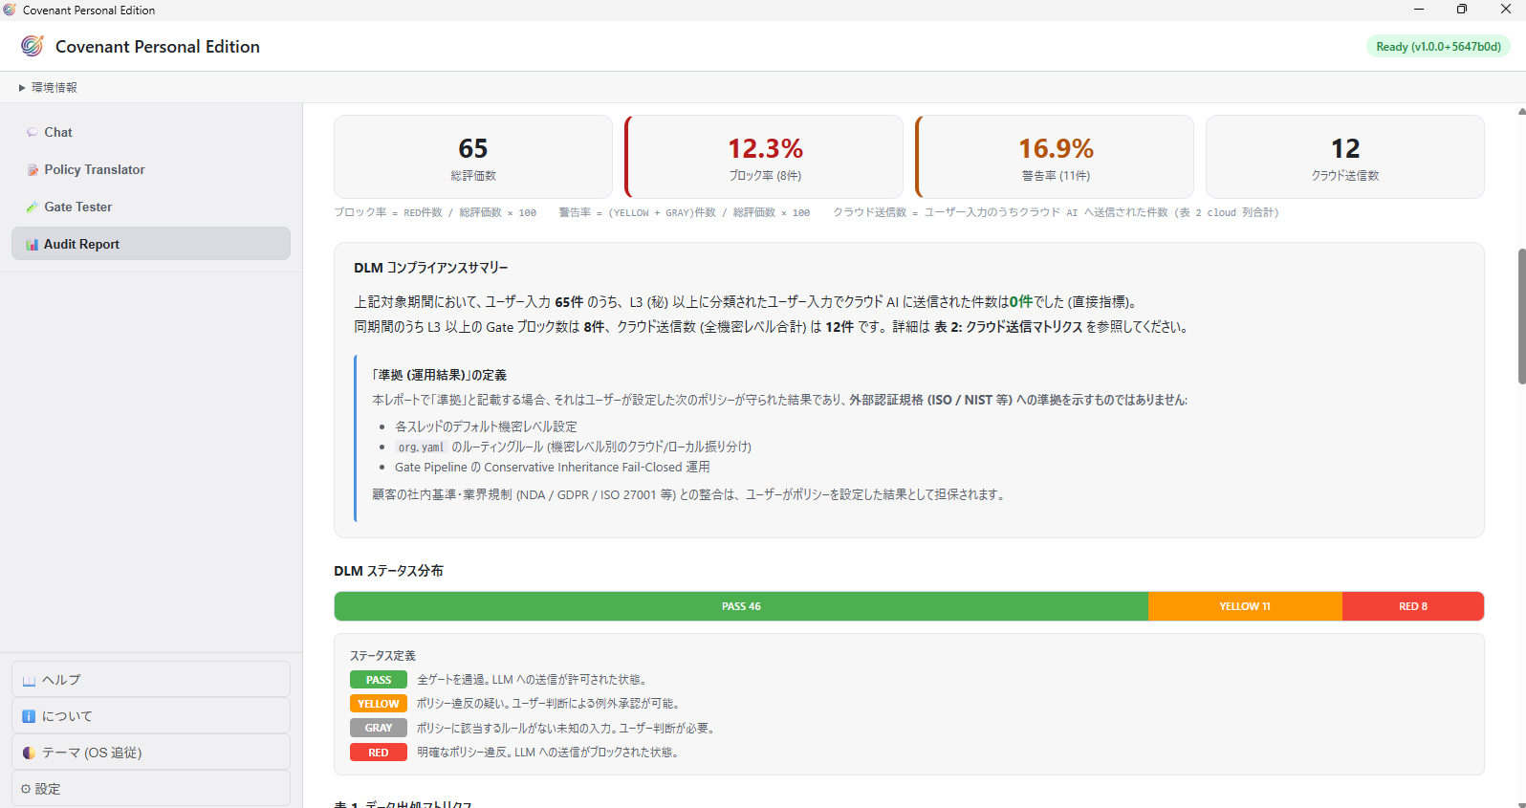1526x808 pixels.
Task: Click the クラウド送信数 = ユーザー入力 formula note
Action: [x=1056, y=212]
